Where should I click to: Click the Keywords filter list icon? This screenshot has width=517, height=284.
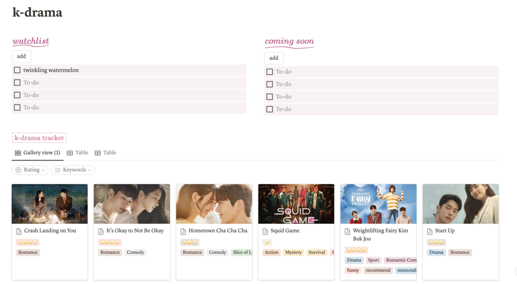pyautogui.click(x=58, y=170)
